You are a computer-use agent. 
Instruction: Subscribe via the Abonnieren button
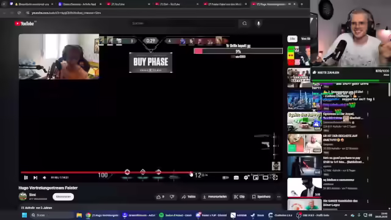point(63,197)
